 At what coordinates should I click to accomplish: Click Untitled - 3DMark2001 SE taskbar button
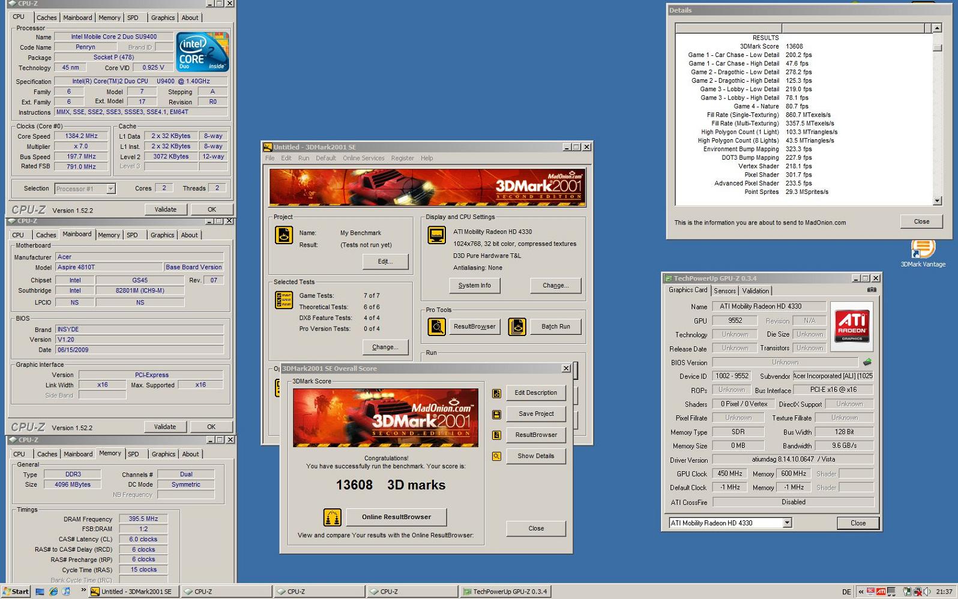coord(133,592)
